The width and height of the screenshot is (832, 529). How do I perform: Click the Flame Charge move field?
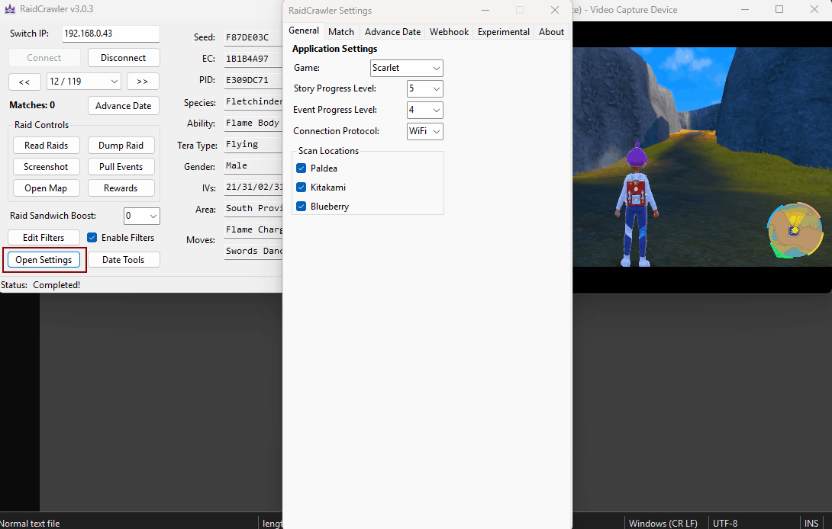pos(253,229)
